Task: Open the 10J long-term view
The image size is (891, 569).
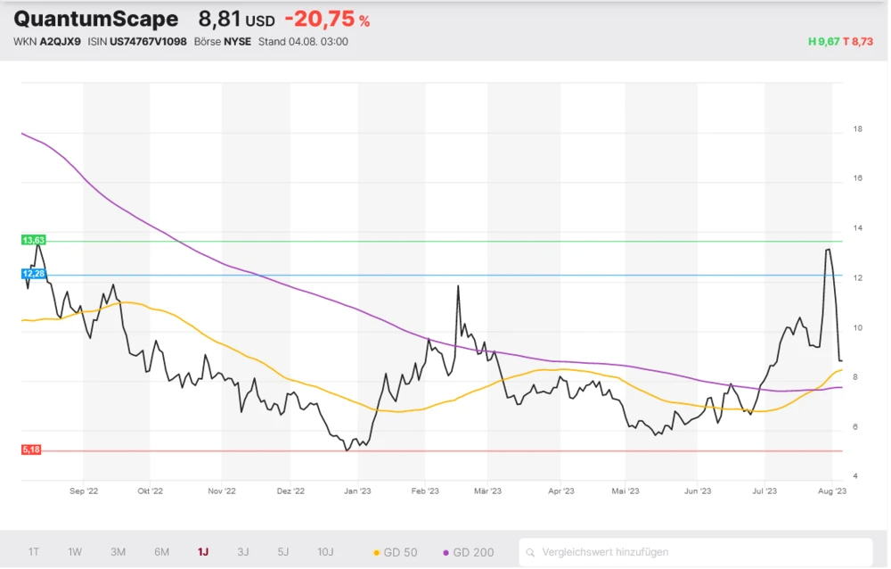Action: [x=325, y=552]
